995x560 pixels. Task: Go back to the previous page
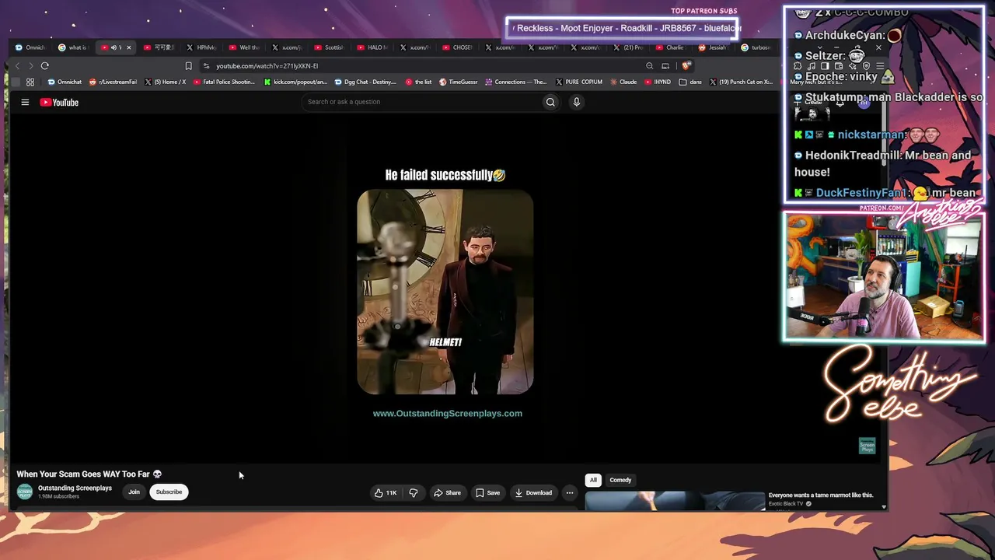click(x=17, y=66)
